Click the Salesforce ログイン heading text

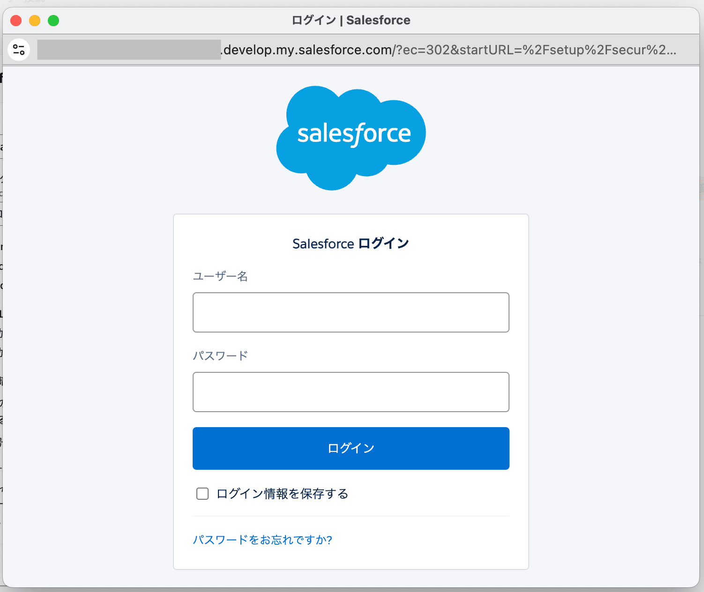click(351, 244)
